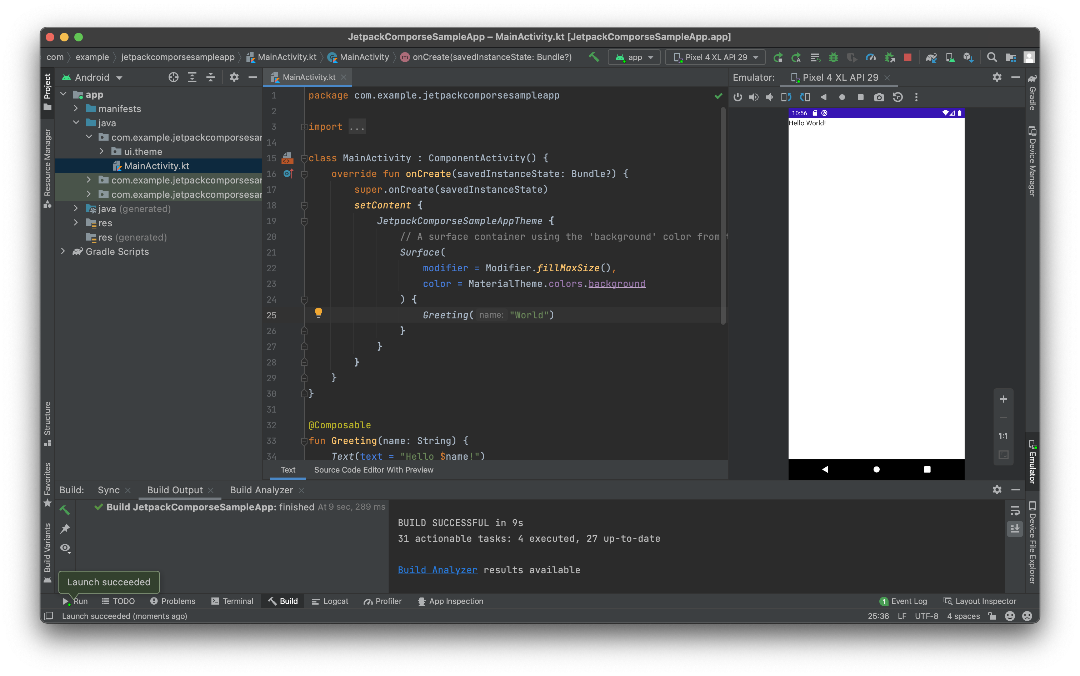Viewport: 1080px width, 676px height.
Task: Expand the ui.theme package
Action: coord(101,152)
